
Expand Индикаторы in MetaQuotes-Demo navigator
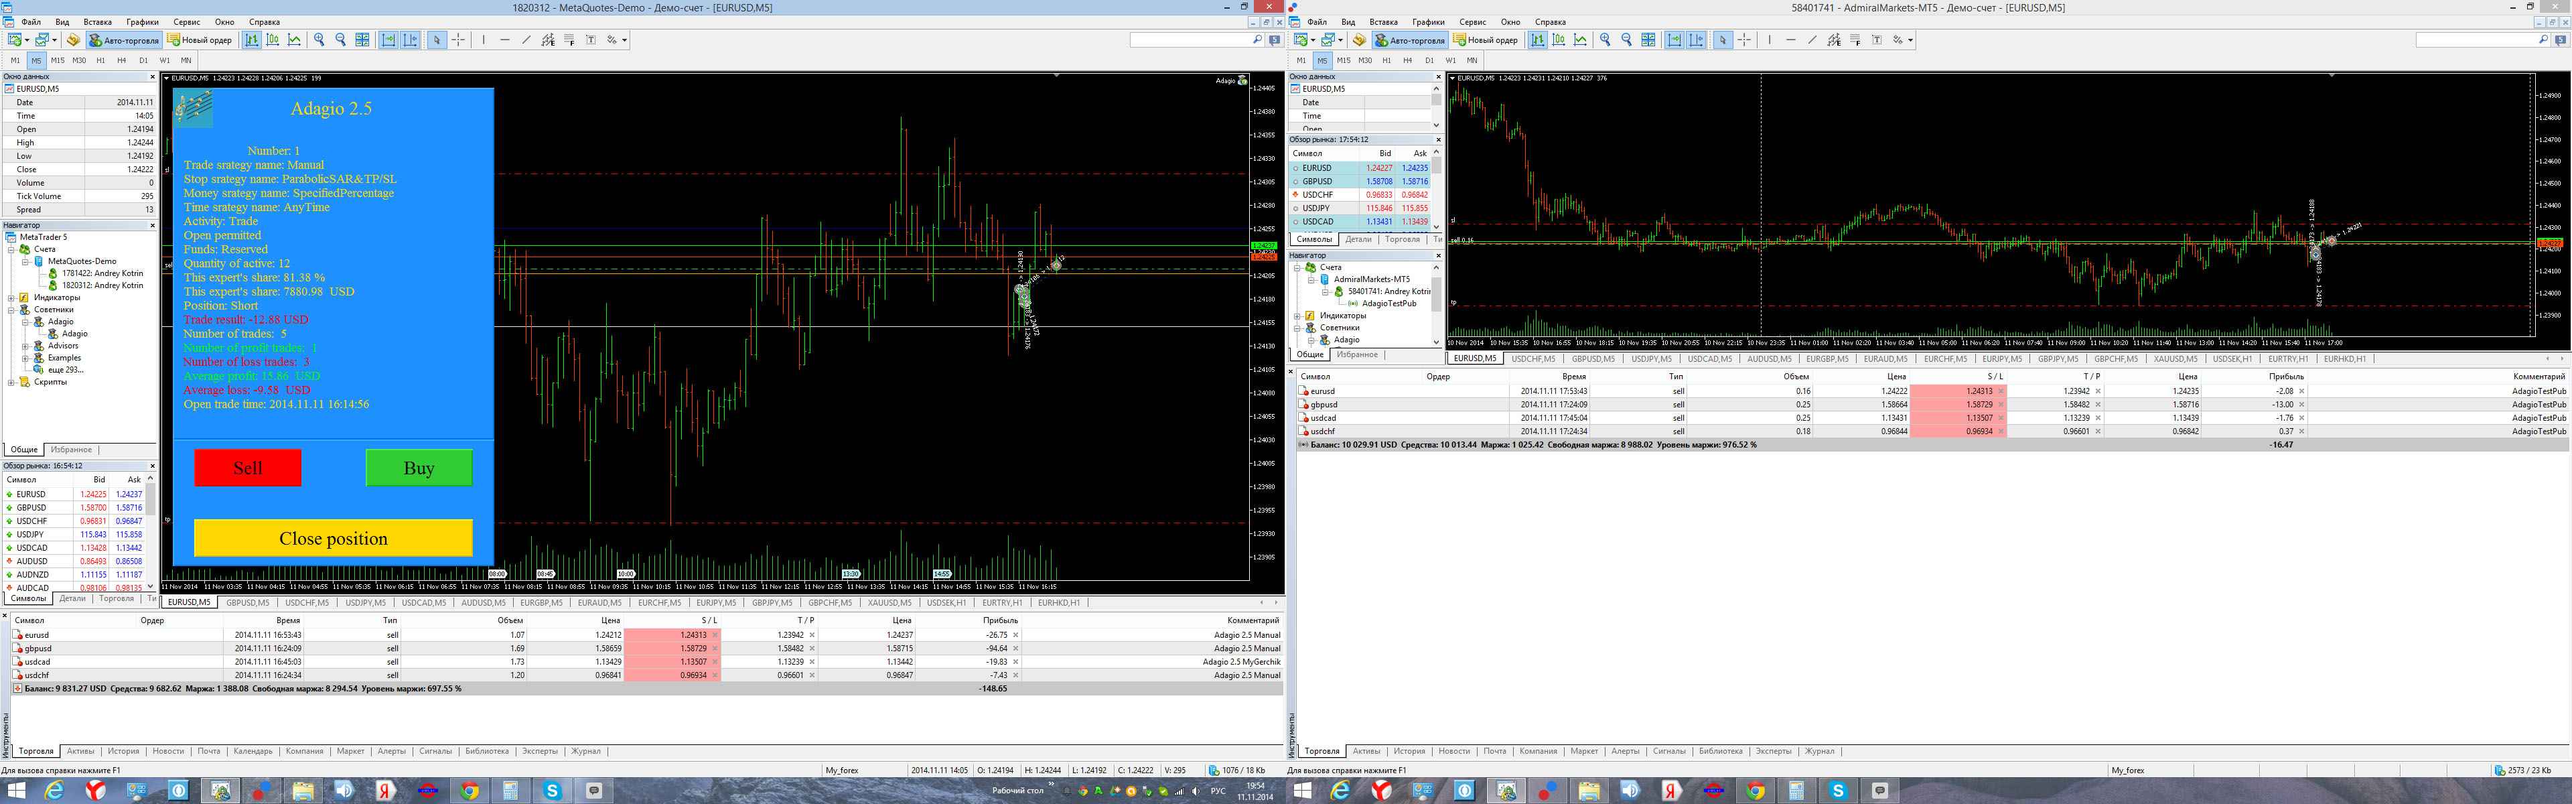11,297
